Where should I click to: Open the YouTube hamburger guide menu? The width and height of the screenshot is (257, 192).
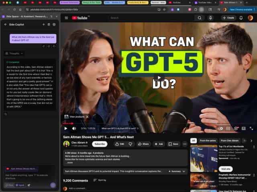(x=66, y=18)
